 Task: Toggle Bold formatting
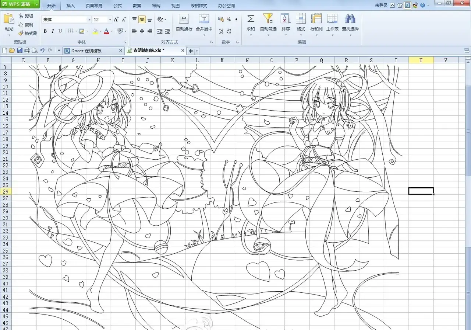click(45, 31)
